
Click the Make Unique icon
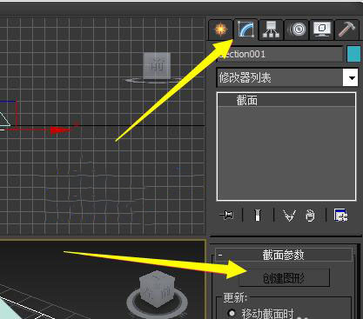click(x=289, y=216)
